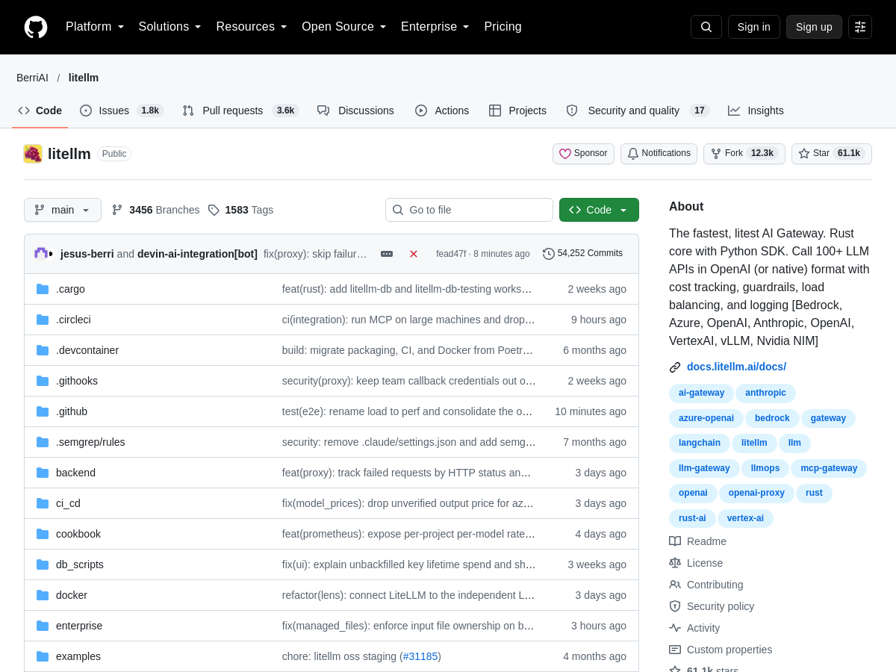Screen dimensions: 896x672
Task: Go to the Projects tab
Action: click(517, 111)
